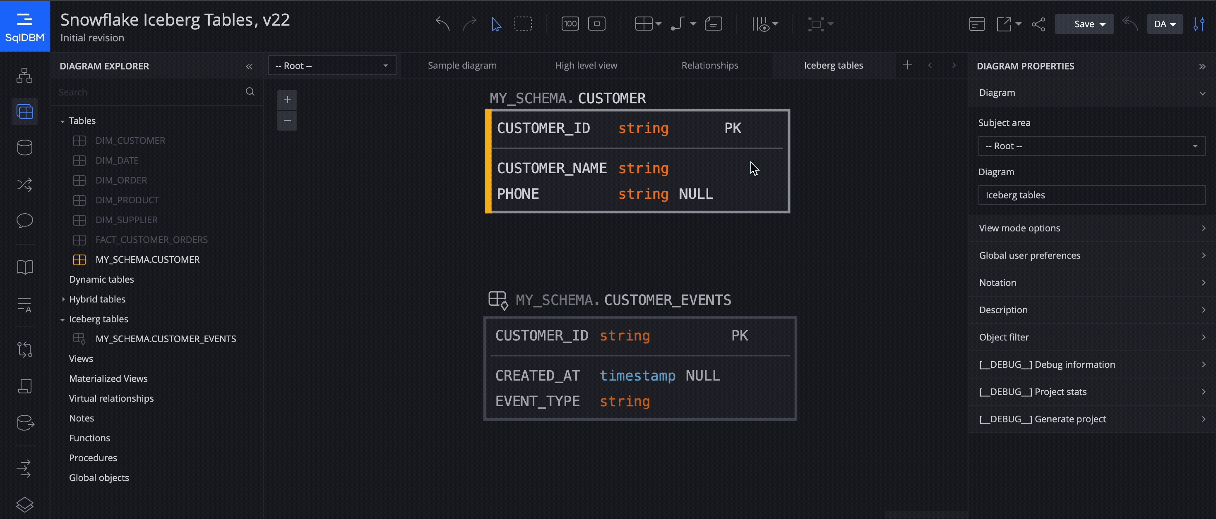Select FACT_CUSTOMER_ORDERS in table tree

(x=151, y=240)
